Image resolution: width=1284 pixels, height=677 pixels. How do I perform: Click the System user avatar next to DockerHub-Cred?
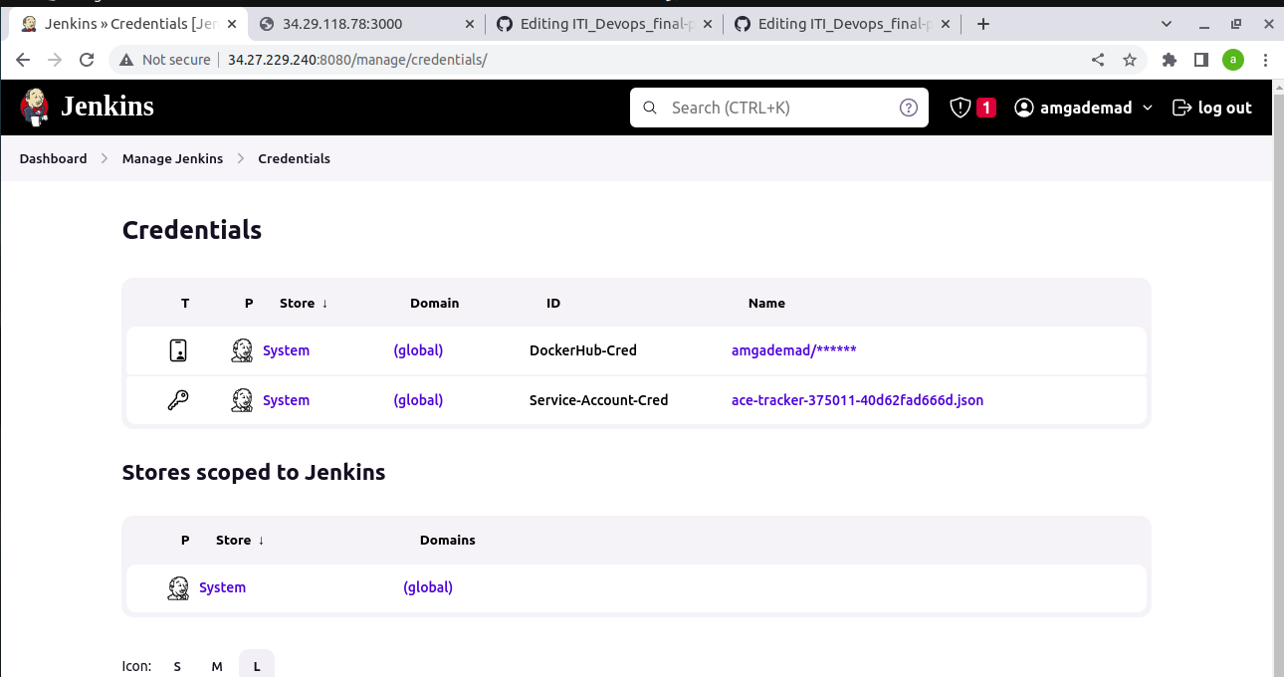241,350
